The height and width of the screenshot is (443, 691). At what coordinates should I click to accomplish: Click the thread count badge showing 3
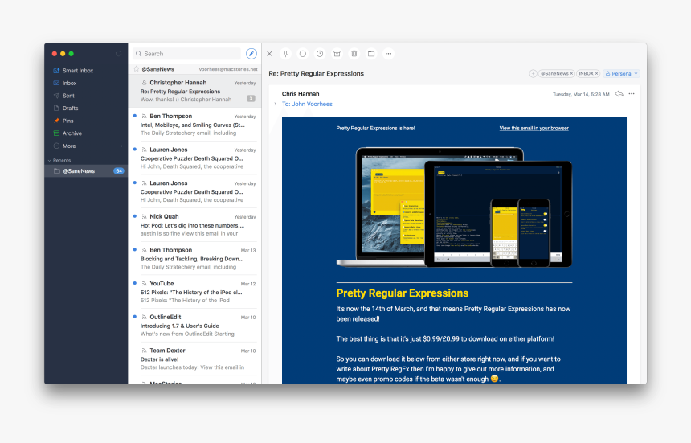(x=251, y=99)
